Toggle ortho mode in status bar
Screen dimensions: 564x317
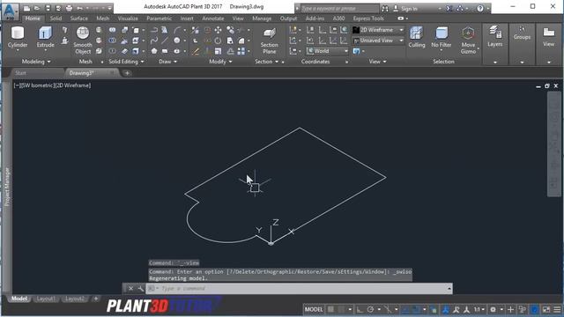coord(360,309)
